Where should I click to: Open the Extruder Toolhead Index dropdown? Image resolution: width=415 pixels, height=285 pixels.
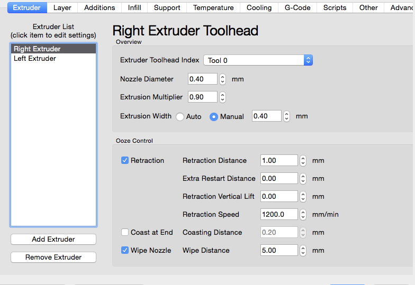coord(258,60)
